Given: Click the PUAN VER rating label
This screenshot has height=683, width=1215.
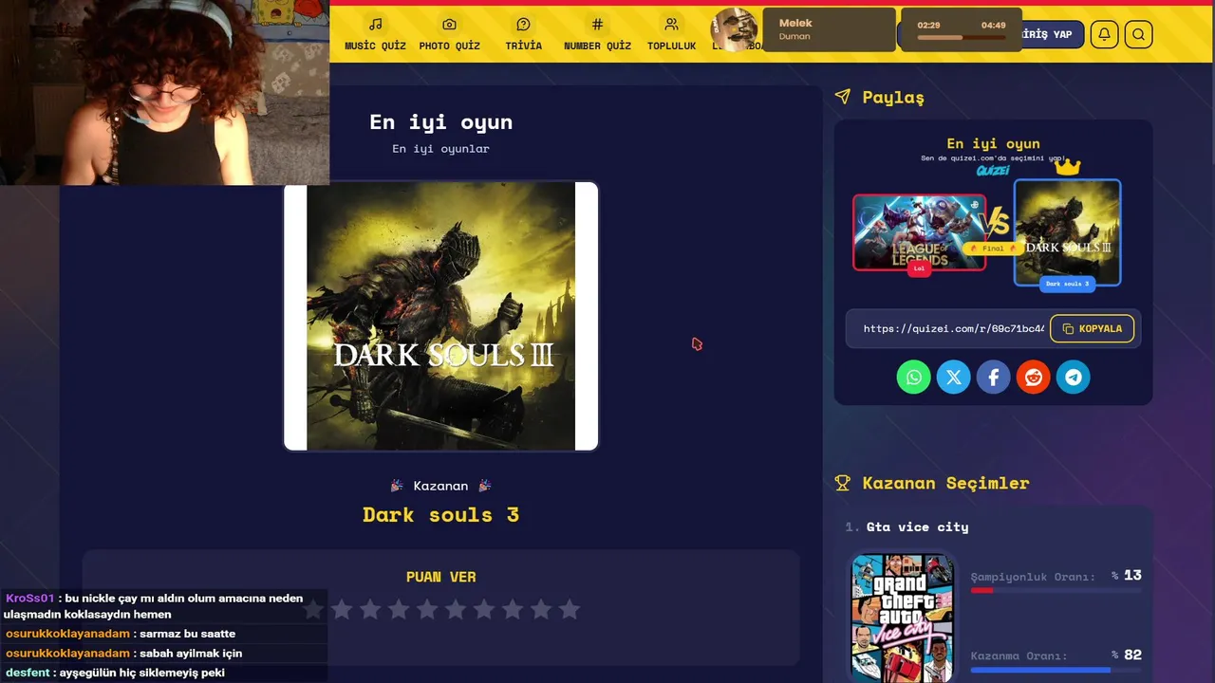Looking at the screenshot, I should 440,577.
